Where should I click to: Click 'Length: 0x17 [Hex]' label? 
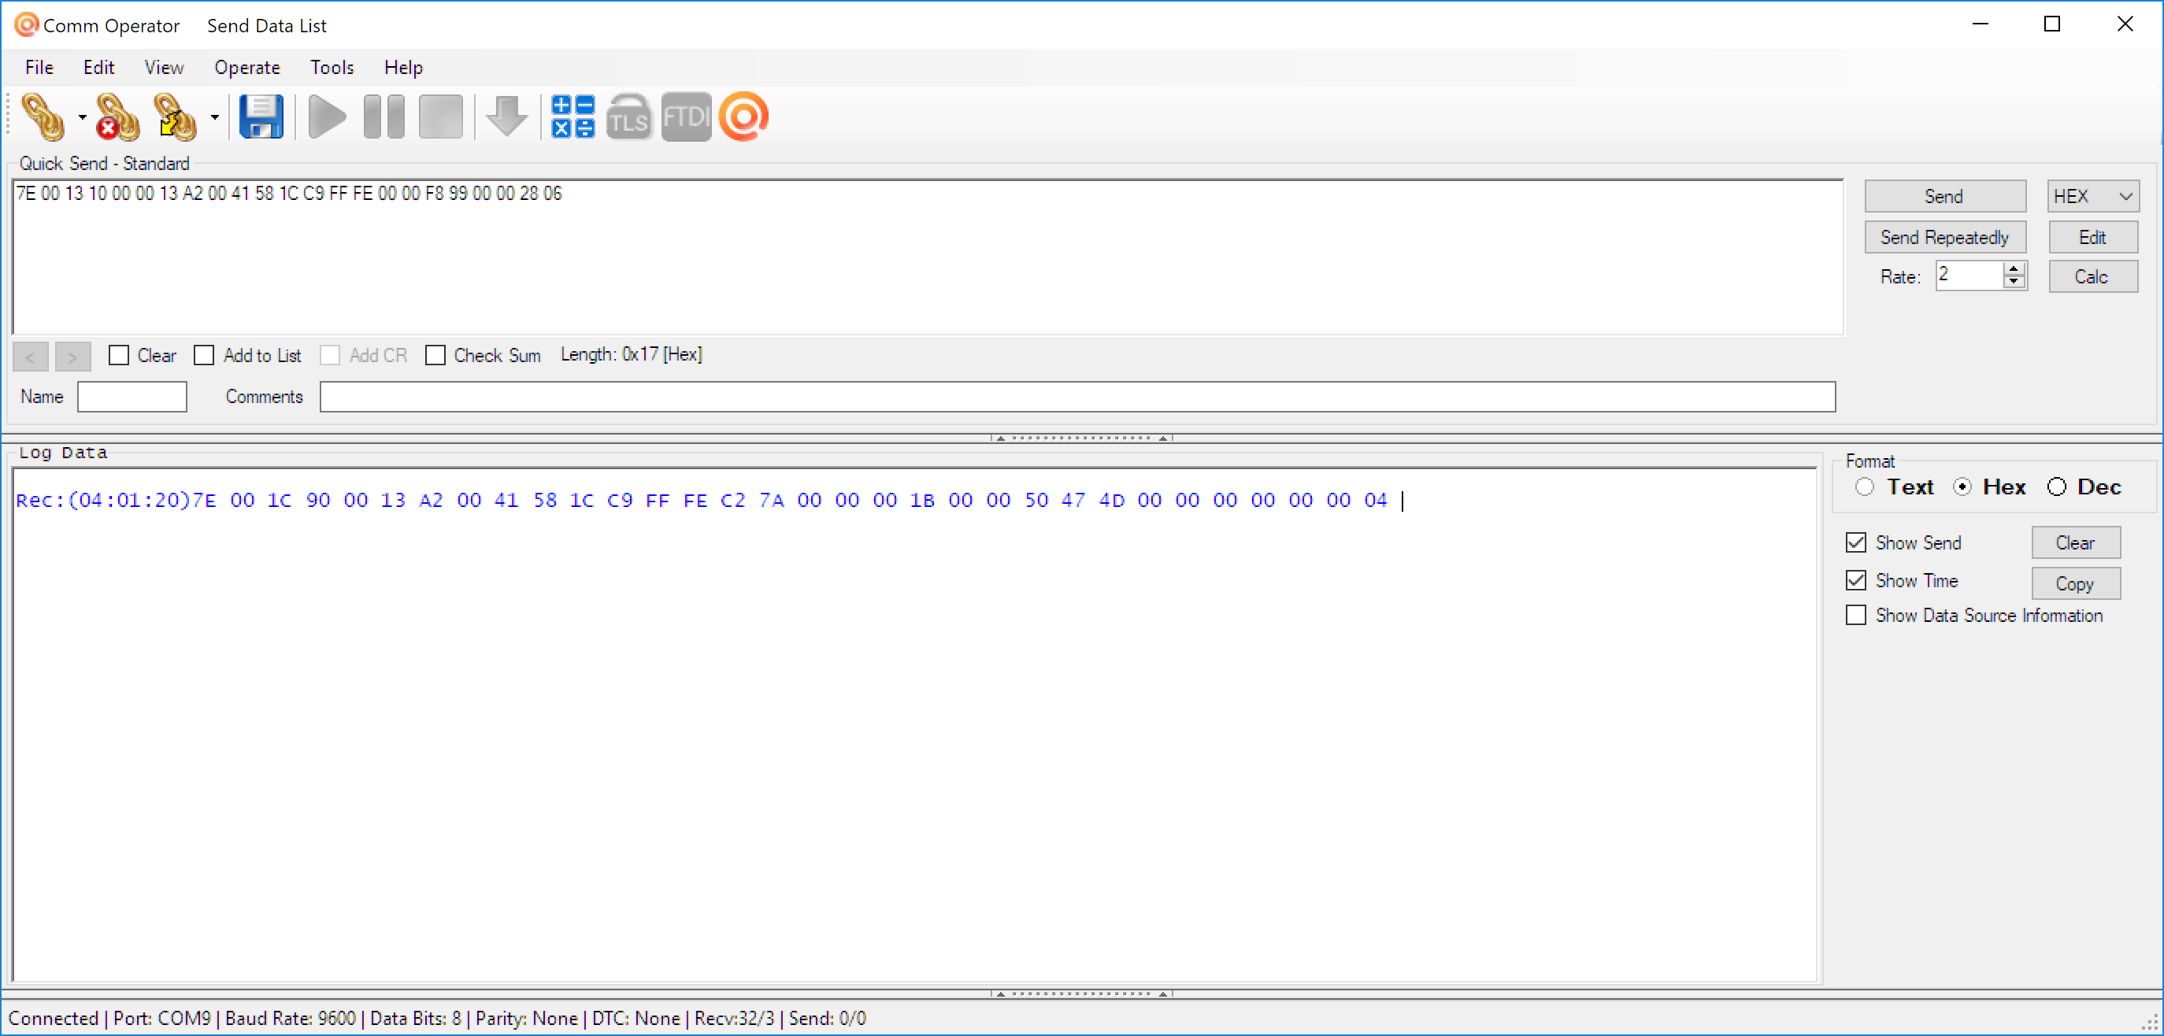632,354
